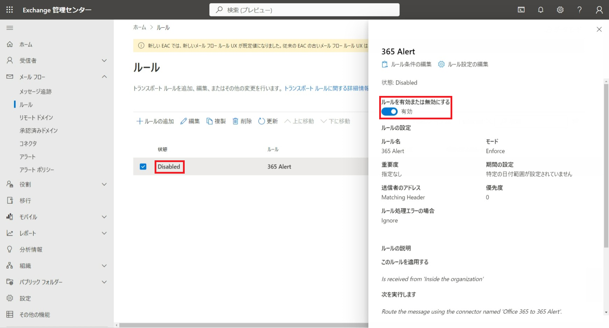
Task: Click in the 検索 (プレビュー) search box
Action: [x=304, y=10]
